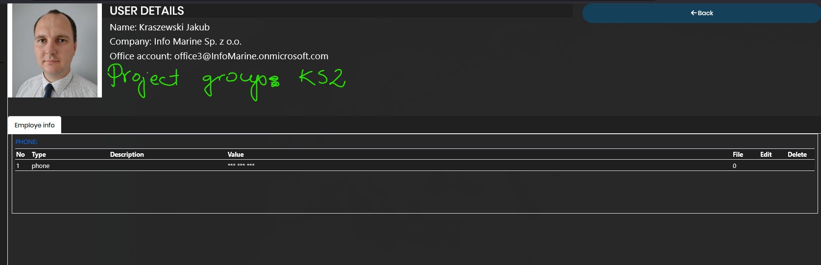Click the No column header
Screen dimensions: 821x265
(21, 154)
